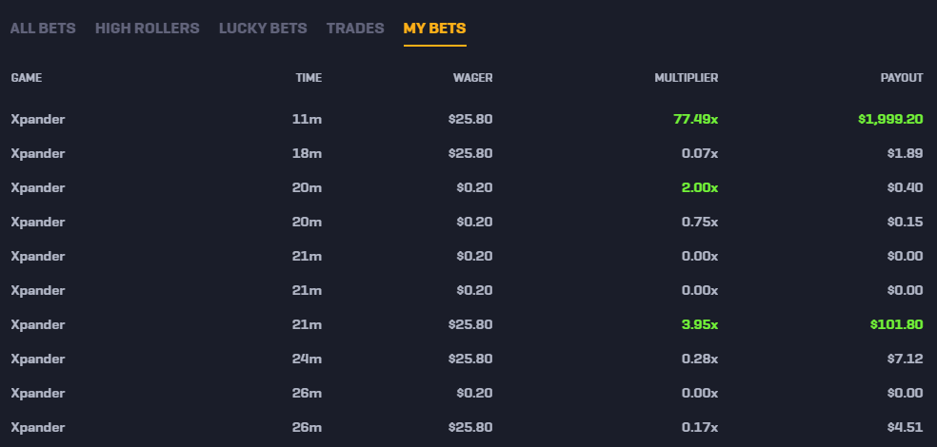937x447 pixels.
Task: Click the $4.51 payout in last row
Action: coord(906,427)
